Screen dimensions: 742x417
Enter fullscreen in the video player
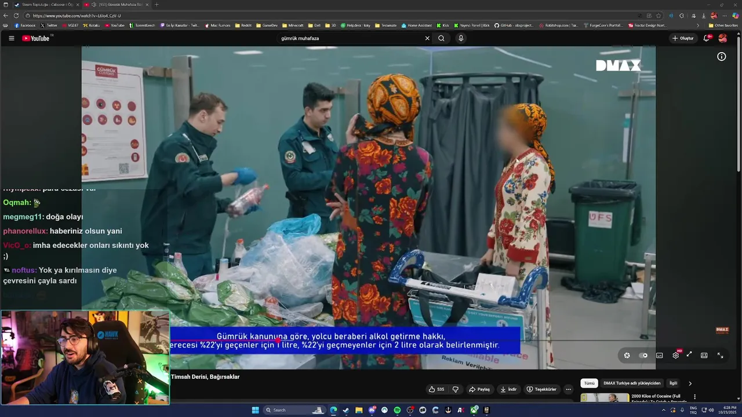pos(720,355)
